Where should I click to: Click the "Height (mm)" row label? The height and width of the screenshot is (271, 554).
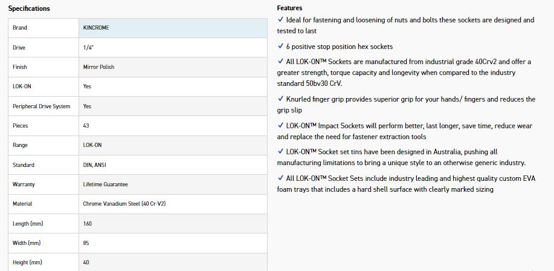point(27,263)
